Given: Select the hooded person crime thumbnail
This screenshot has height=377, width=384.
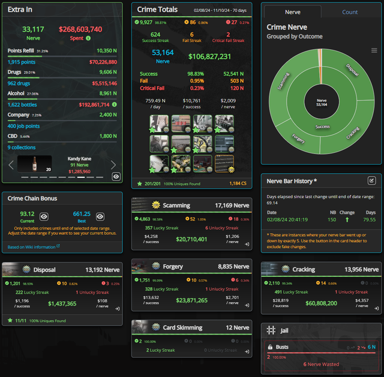Looking at the screenshot, I should 159,144.
